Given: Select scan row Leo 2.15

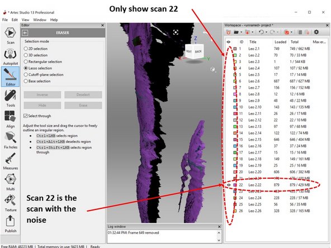Looking at the screenshot, I should (x=277, y=140).
